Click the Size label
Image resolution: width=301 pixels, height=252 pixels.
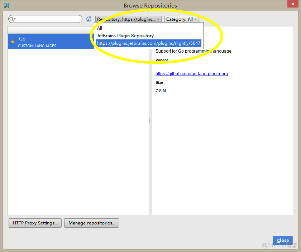(159, 83)
